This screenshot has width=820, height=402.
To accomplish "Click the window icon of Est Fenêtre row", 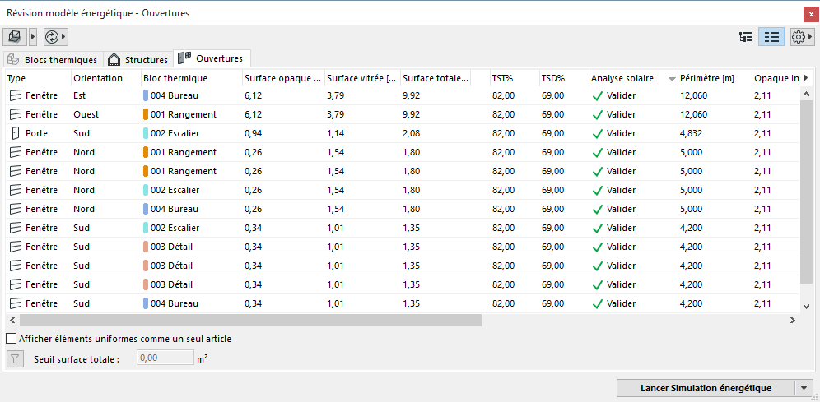I will tap(15, 95).
